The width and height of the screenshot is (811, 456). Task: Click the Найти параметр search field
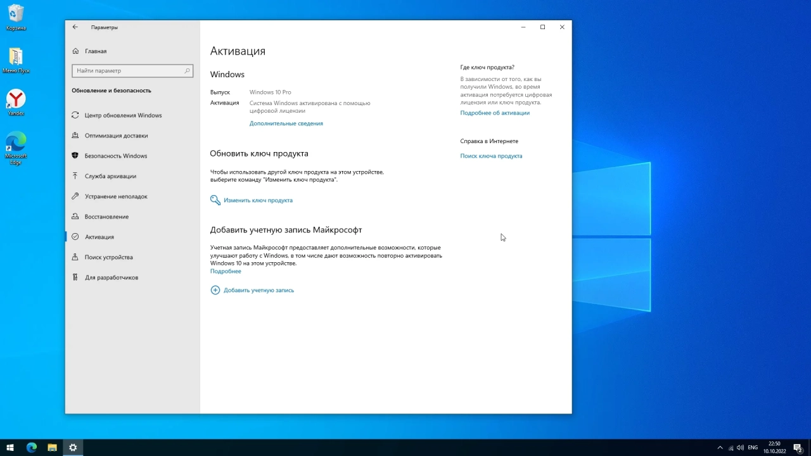[x=132, y=71]
